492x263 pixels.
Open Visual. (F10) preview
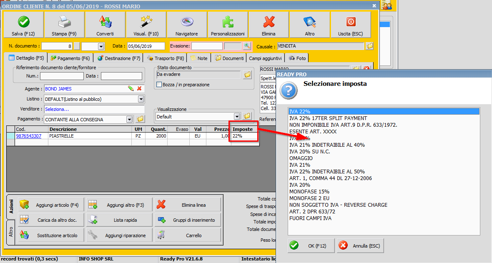click(x=146, y=25)
